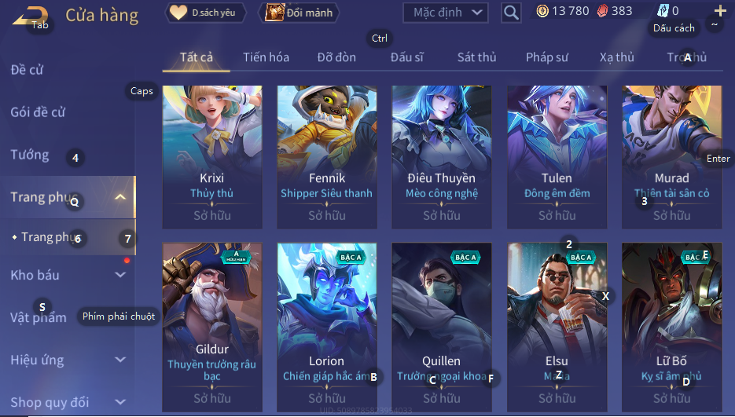Click the red gem currency icon
This screenshot has height=417, width=735.
[602, 11]
